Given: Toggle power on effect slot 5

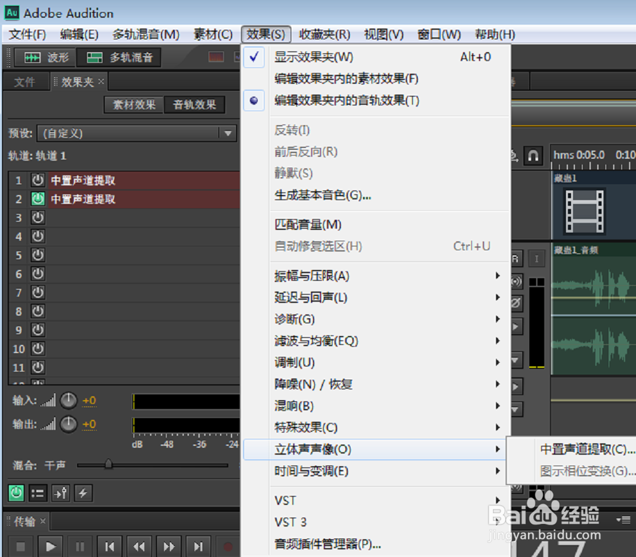Looking at the screenshot, I should pyautogui.click(x=38, y=255).
